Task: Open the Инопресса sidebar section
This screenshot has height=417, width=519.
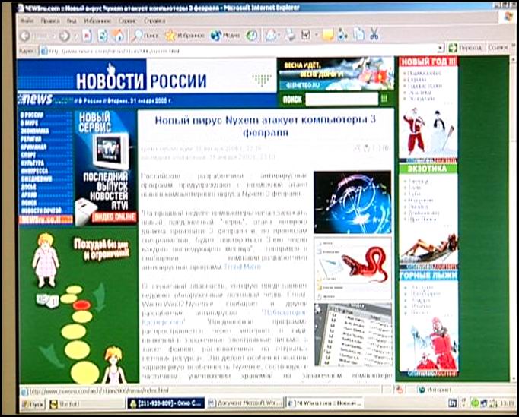Action: pos(34,171)
